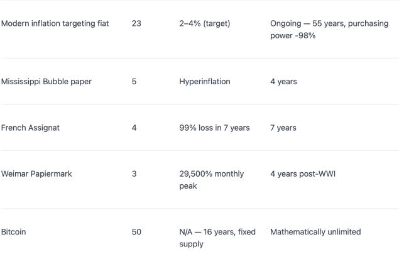Select the Weimar Papiermark row label
Viewport: 399px width, 259px height.
pyautogui.click(x=36, y=174)
